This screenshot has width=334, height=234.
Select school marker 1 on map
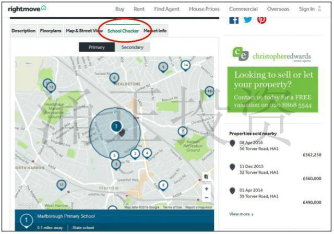click(x=116, y=127)
